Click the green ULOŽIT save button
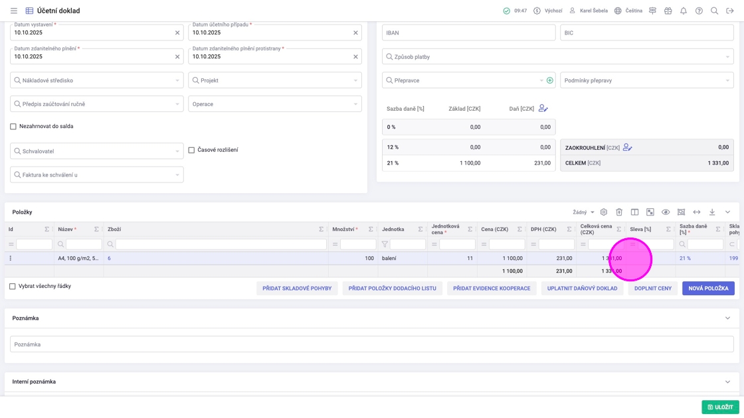Image resolution: width=744 pixels, height=418 pixels. tap(720, 407)
